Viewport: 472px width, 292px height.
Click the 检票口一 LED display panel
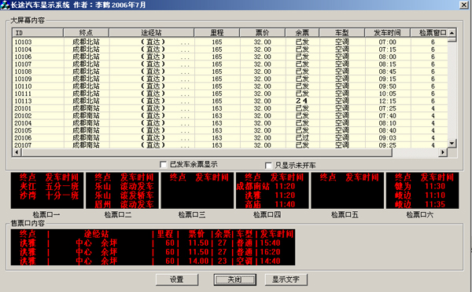click(x=47, y=191)
